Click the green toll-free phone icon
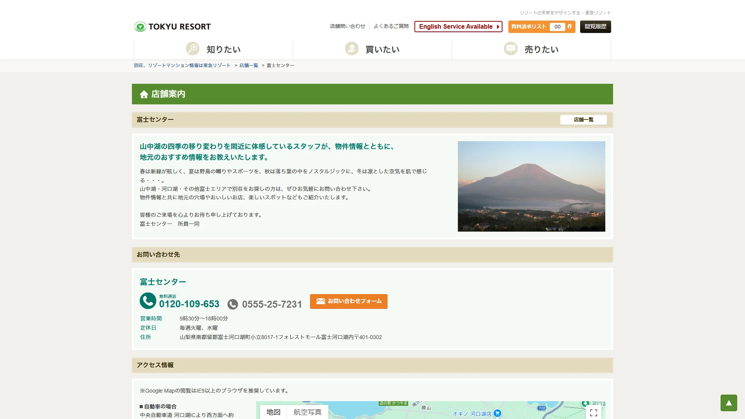745x419 pixels. tap(148, 301)
